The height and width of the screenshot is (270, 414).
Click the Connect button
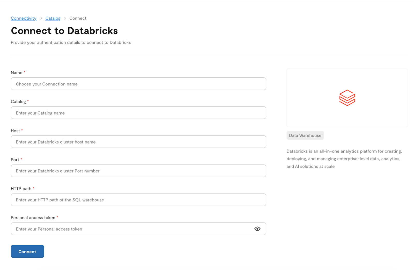(27, 251)
